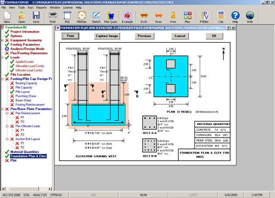Select Applied Loads tree item
The image size is (275, 198).
(24, 62)
